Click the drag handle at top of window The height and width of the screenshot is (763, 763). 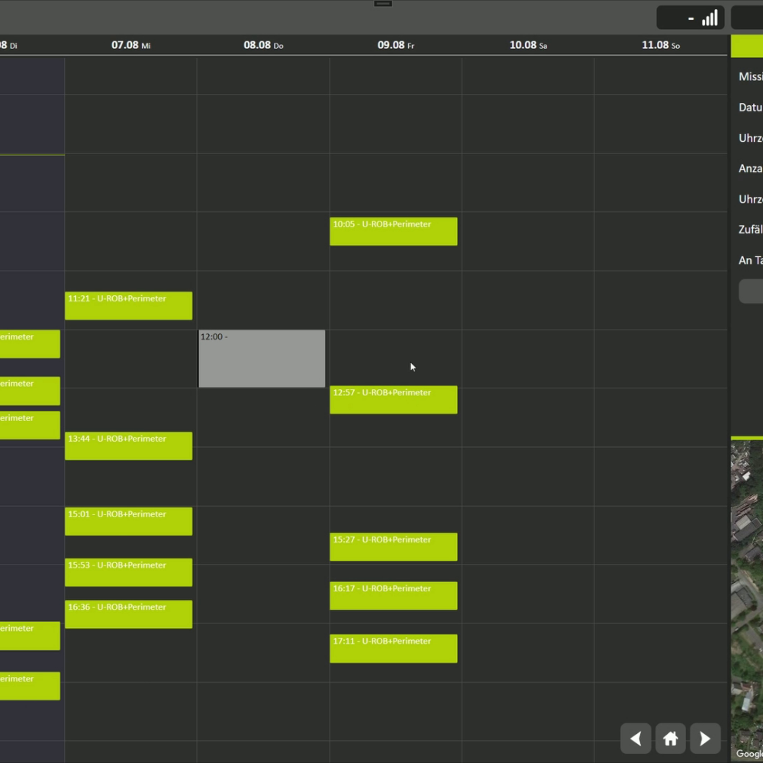(383, 3)
